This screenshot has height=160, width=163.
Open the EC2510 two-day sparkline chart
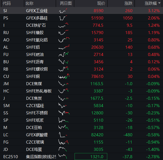click(x=63, y=156)
